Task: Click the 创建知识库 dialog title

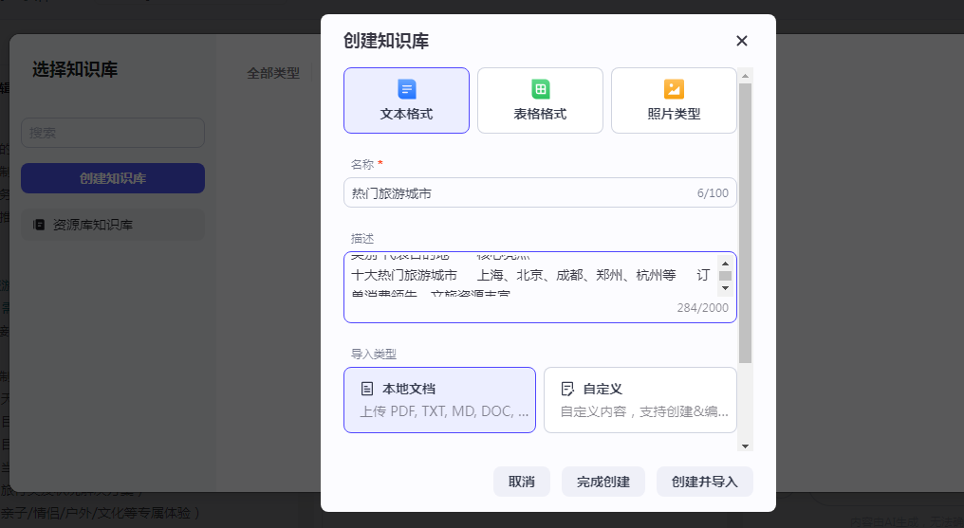Action: [x=386, y=41]
